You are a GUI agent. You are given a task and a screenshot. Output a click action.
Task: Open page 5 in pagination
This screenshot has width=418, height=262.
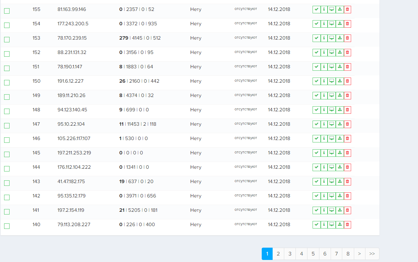pos(313,254)
